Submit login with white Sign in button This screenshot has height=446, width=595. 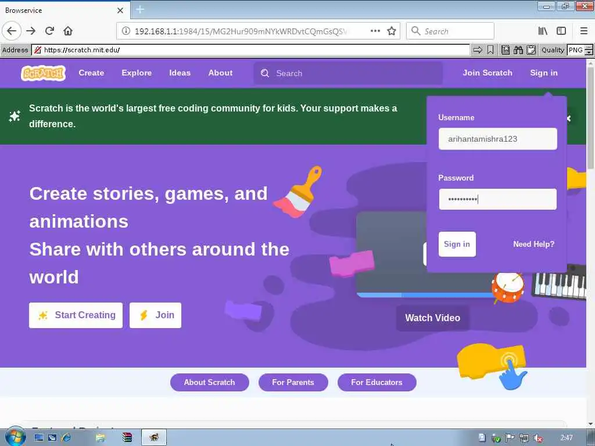point(457,244)
